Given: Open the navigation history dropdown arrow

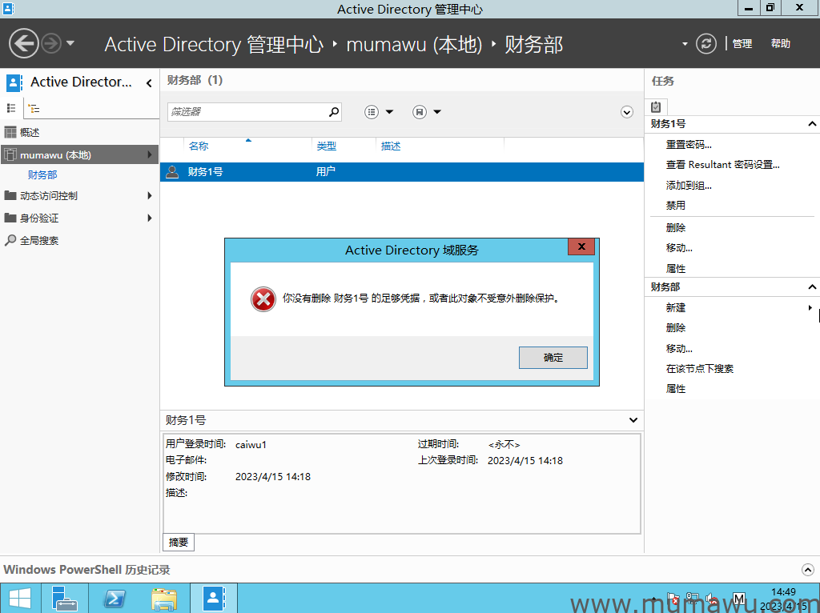Looking at the screenshot, I should tap(70, 43).
